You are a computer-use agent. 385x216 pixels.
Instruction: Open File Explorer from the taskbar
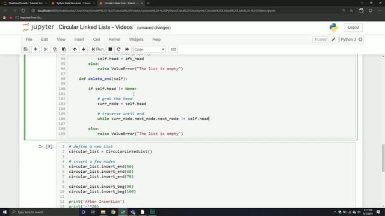pos(103,212)
